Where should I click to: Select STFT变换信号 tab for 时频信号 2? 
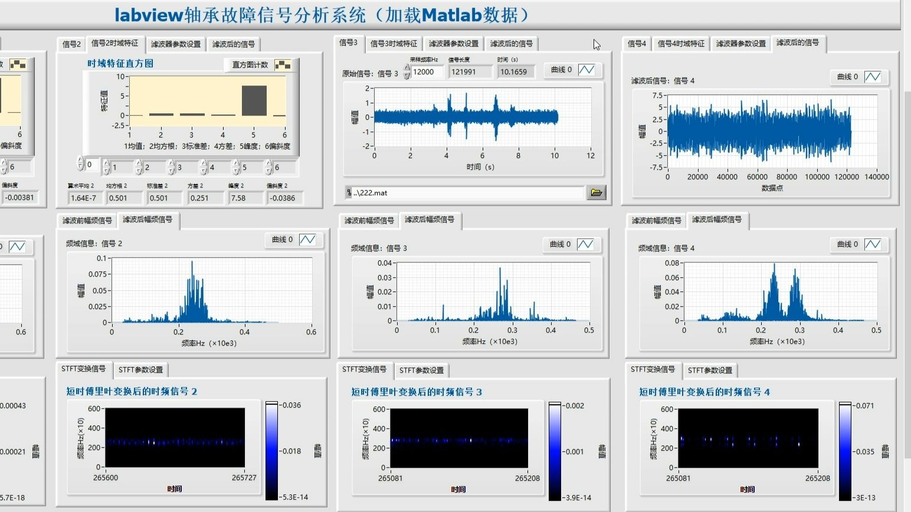click(84, 369)
